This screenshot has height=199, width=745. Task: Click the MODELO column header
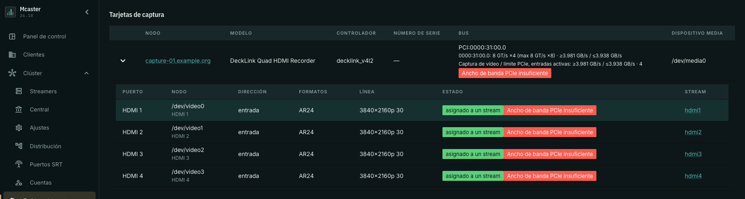click(x=241, y=33)
